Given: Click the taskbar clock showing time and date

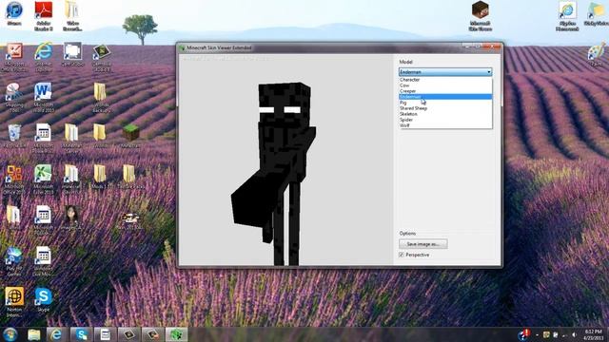Looking at the screenshot, I should tap(593, 334).
